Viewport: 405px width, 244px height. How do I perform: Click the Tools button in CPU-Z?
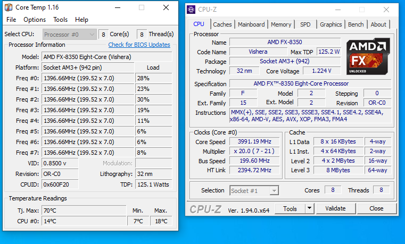click(290, 209)
